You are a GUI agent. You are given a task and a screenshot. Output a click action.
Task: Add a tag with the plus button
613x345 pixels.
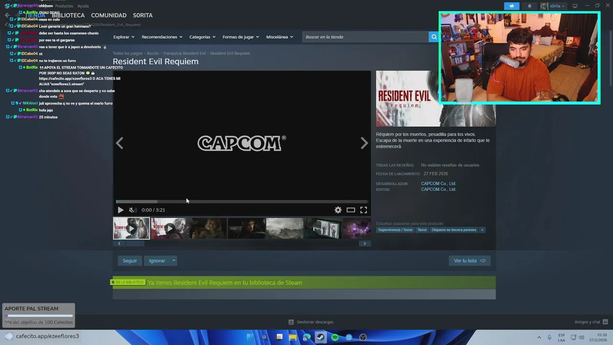[x=482, y=230]
